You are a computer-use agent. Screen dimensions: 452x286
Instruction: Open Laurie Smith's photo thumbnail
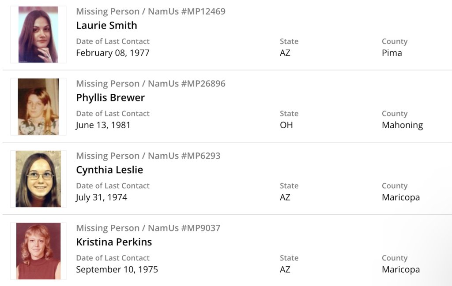tap(38, 34)
